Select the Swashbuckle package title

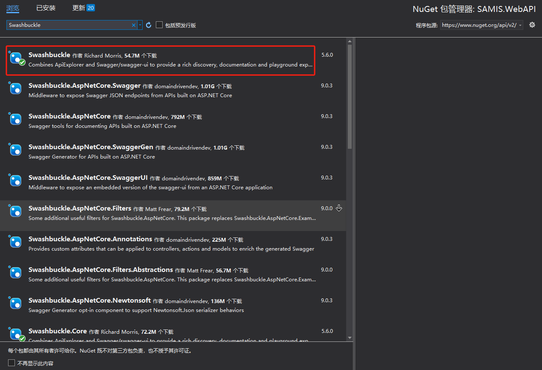[x=49, y=55]
